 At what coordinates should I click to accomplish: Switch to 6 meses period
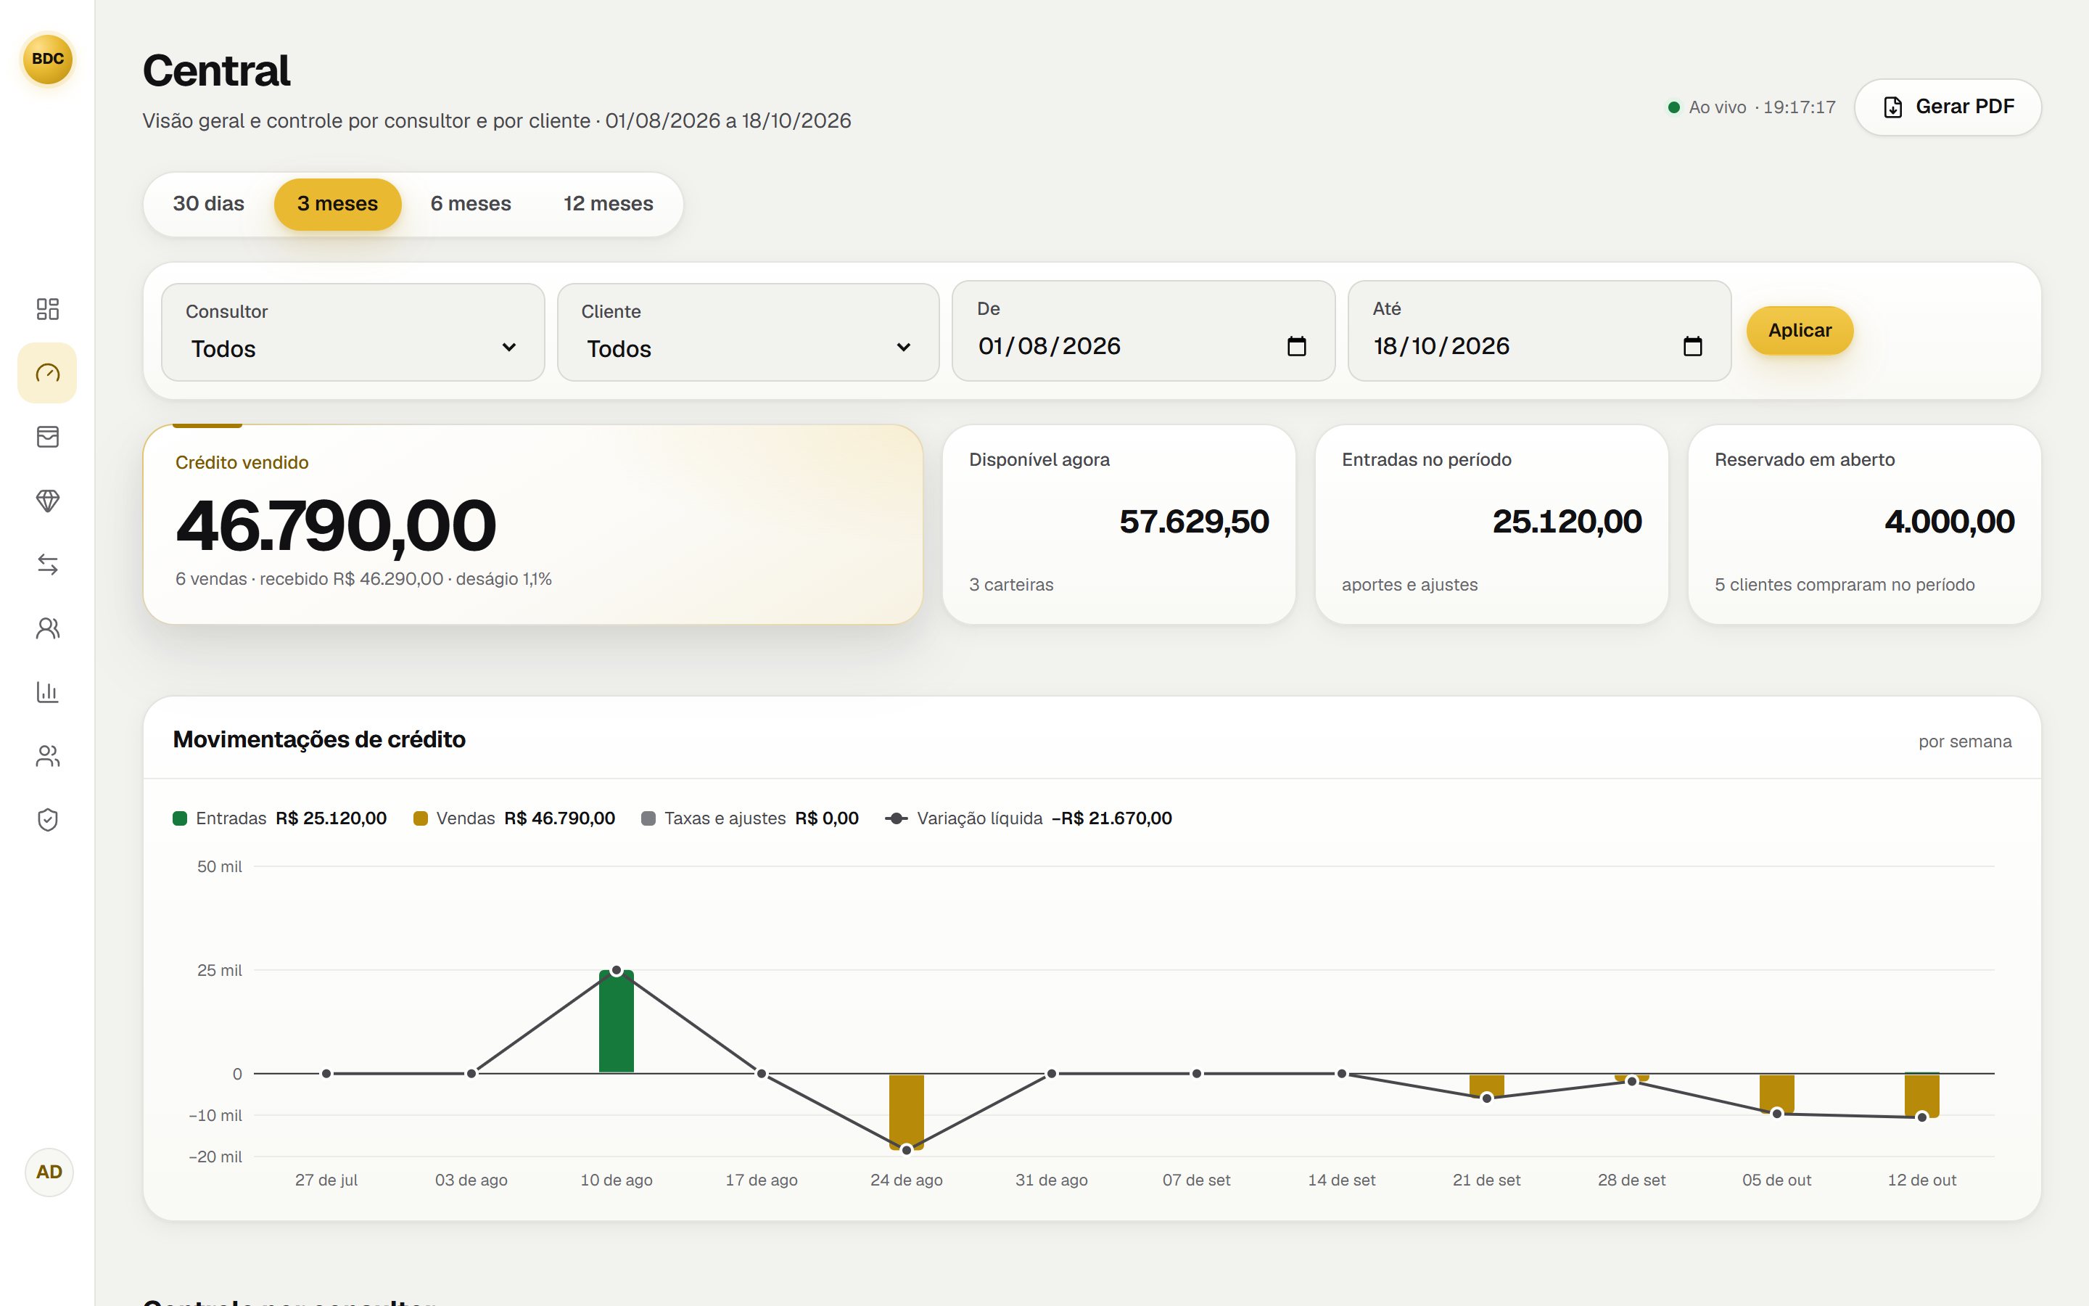(471, 204)
